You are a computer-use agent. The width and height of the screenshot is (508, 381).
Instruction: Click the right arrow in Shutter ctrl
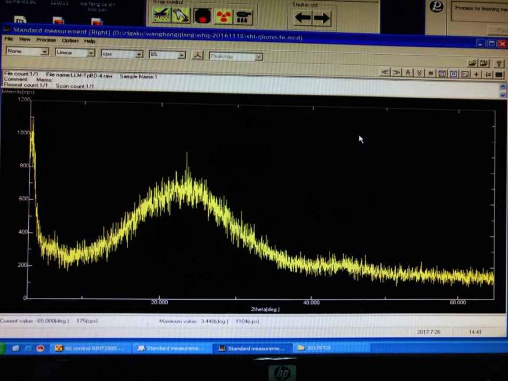coord(321,18)
